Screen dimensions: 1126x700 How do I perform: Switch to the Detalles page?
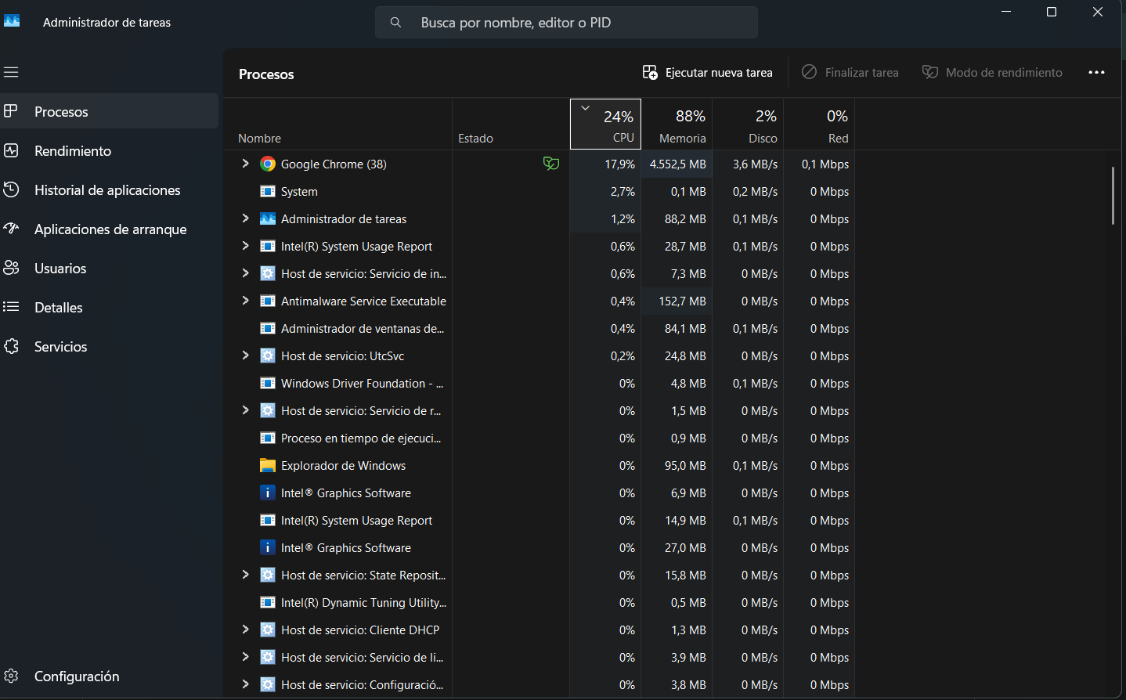coord(109,307)
